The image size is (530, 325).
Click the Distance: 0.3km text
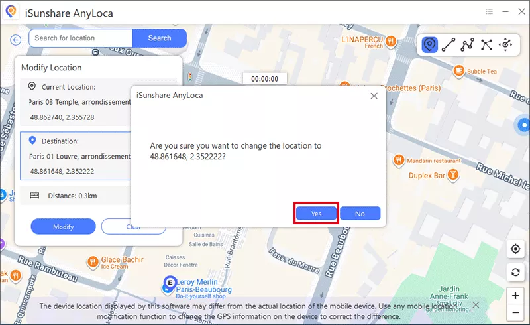click(x=72, y=196)
